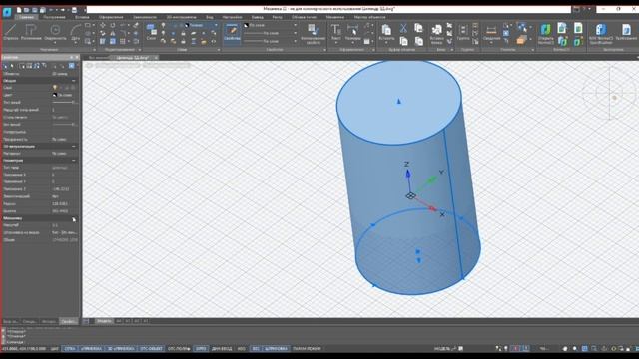Screen dimensions: 639x359
Task: Select the Text (Текст) tool
Action: click(x=335, y=32)
